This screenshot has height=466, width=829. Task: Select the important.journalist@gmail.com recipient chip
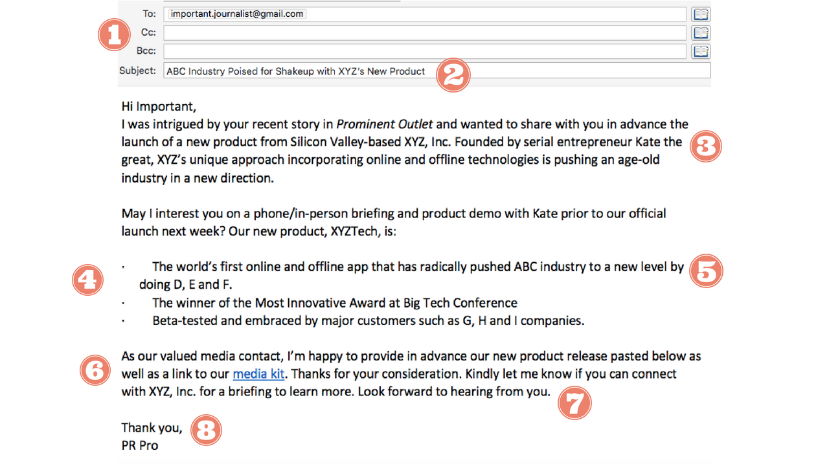tap(236, 14)
